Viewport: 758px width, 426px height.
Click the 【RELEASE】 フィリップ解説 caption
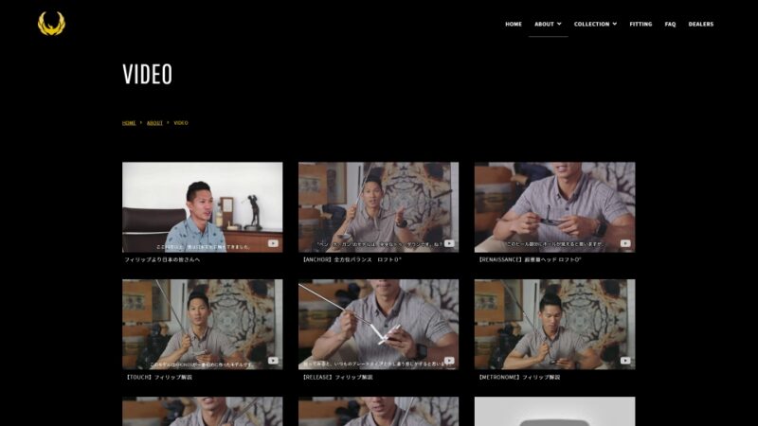pos(336,377)
